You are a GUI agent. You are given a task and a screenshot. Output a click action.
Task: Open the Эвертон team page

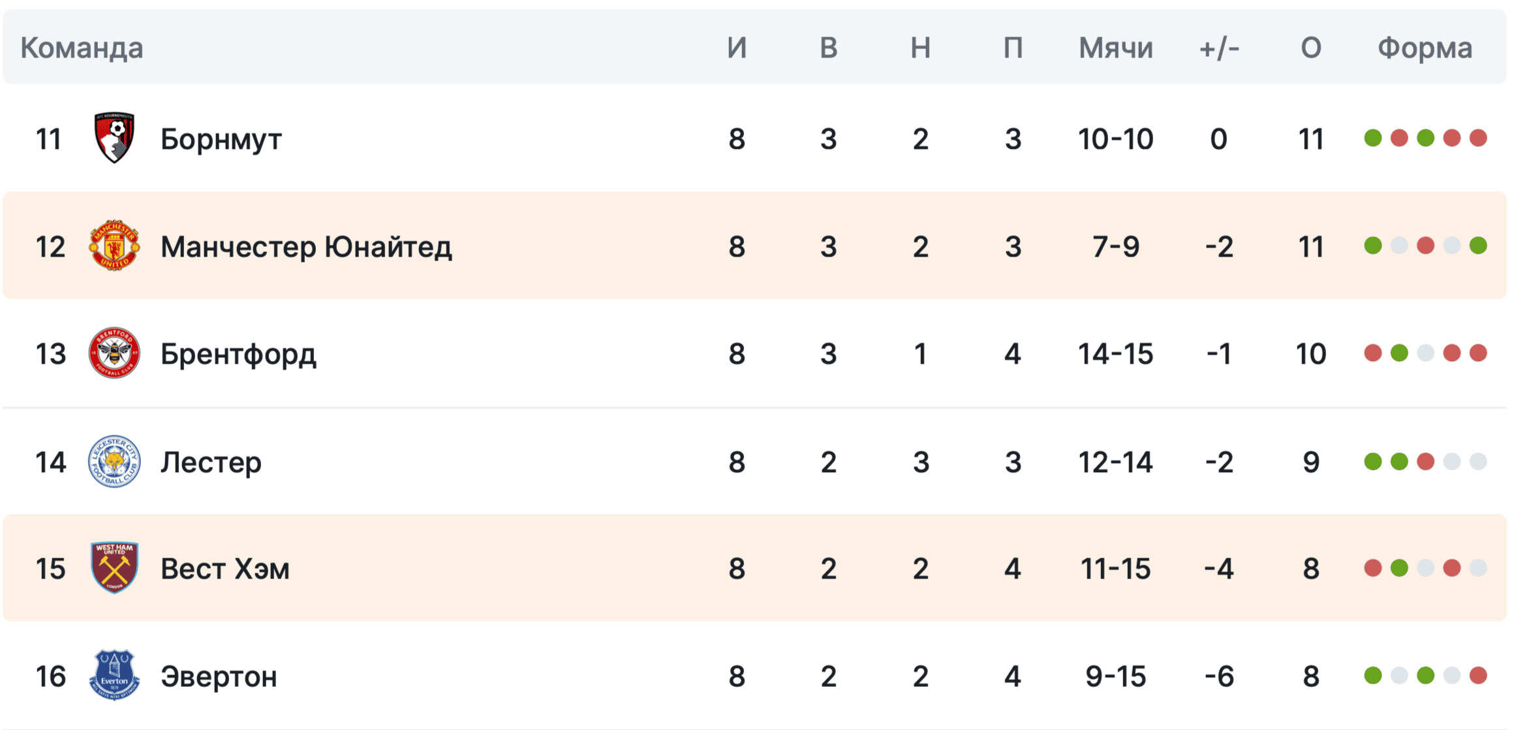pos(219,676)
